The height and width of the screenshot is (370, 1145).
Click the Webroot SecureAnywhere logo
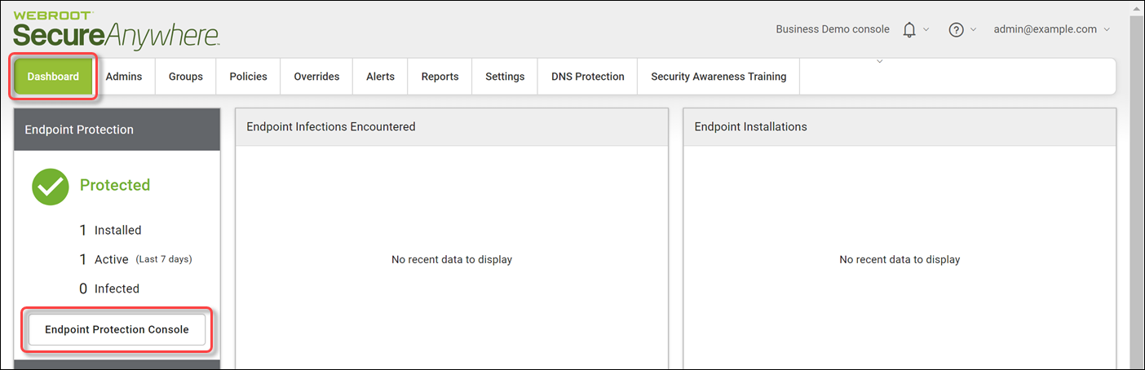coord(117,29)
